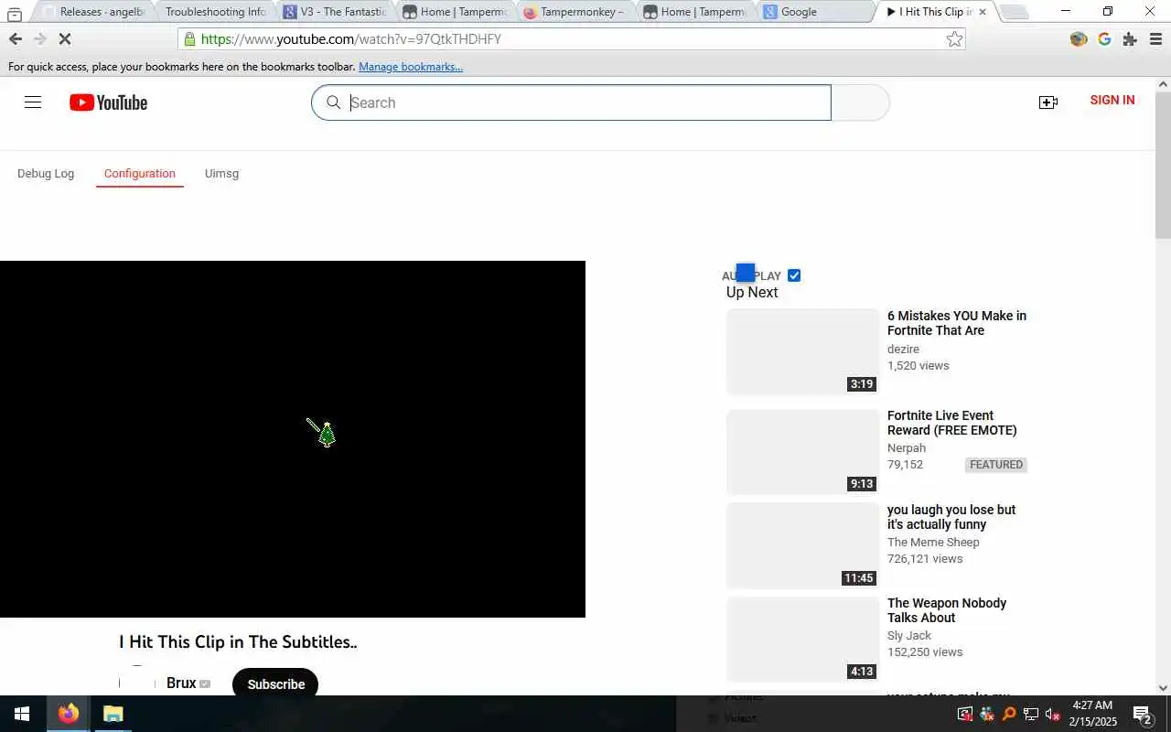Image resolution: width=1171 pixels, height=732 pixels.
Task: Open video '6 Mistakes YOU Make in Fortnite'
Action: (957, 323)
